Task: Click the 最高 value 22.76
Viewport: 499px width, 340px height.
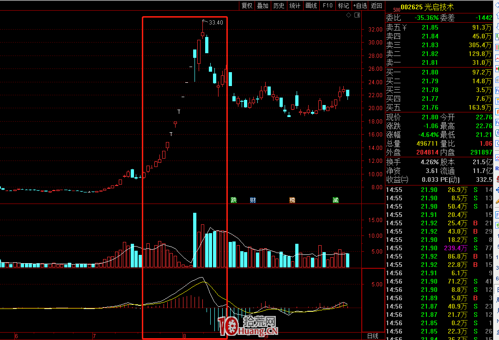Action: click(484, 126)
